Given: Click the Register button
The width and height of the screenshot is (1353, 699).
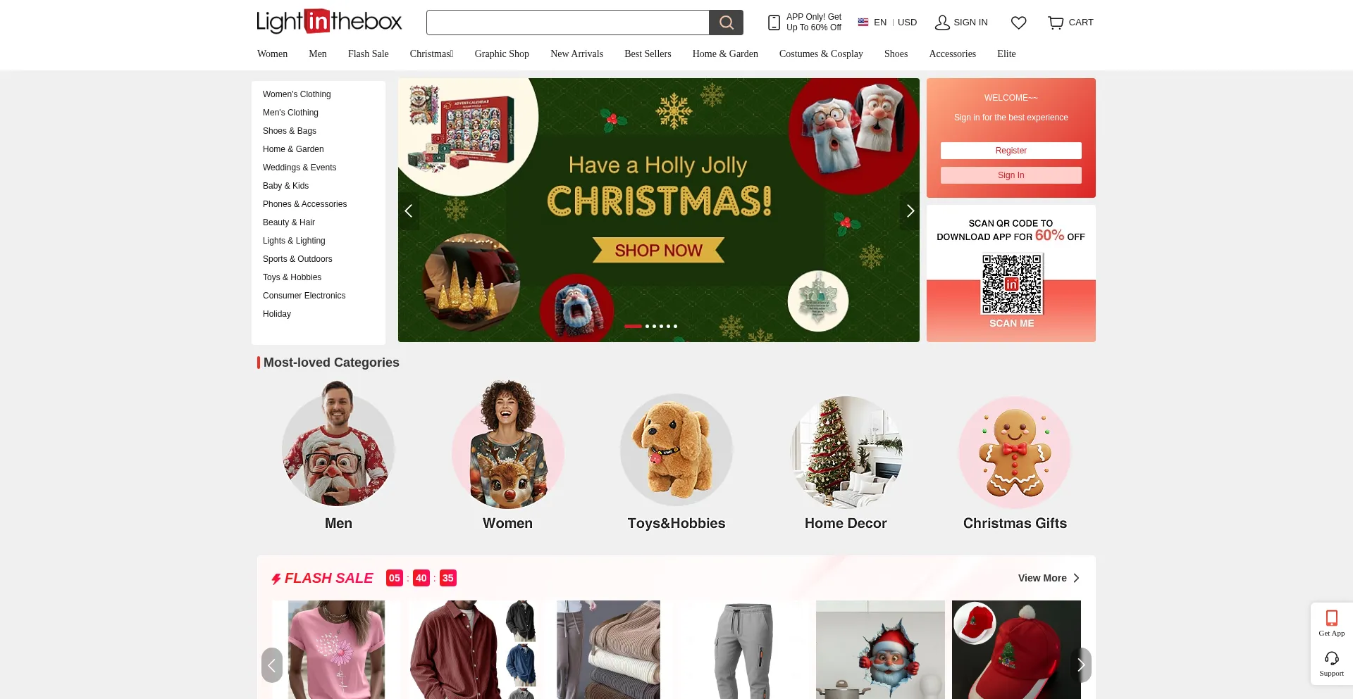Looking at the screenshot, I should 1011,151.
